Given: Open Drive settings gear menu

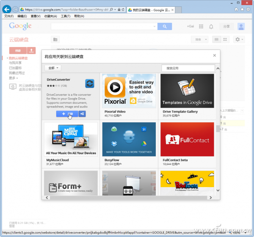Looking at the screenshot, I should tap(239, 39).
